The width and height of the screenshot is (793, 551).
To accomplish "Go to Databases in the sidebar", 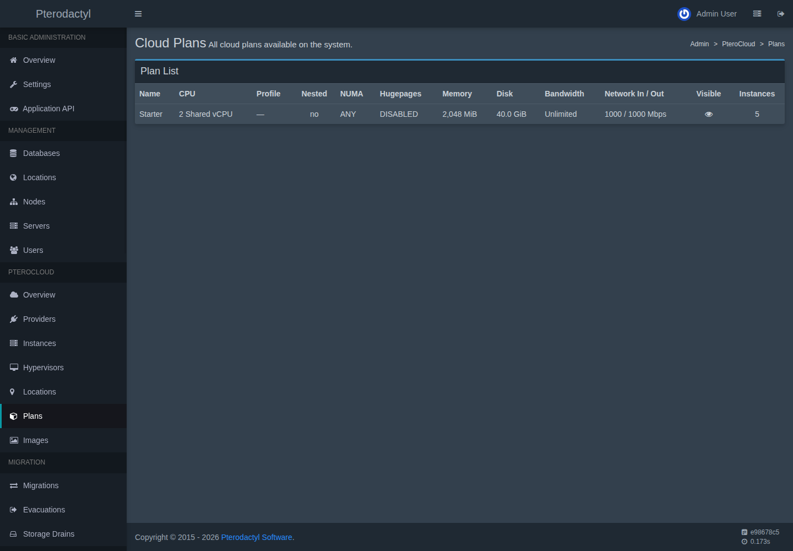I will tap(63, 153).
